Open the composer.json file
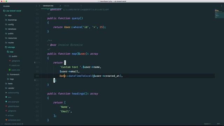 click(x=13, y=120)
